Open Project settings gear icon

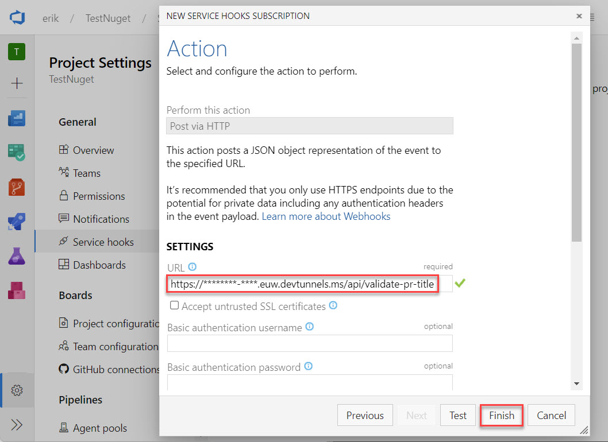click(17, 390)
